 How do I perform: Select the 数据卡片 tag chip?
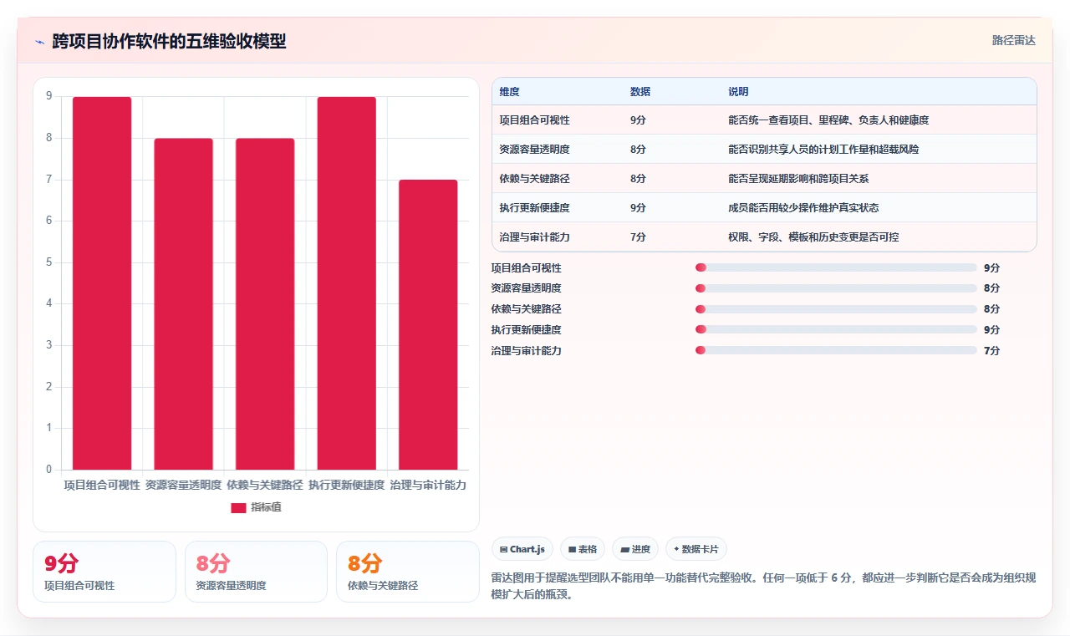(696, 549)
